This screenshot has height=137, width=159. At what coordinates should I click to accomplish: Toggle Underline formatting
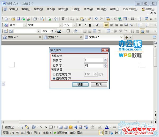[x=90, y=25]
